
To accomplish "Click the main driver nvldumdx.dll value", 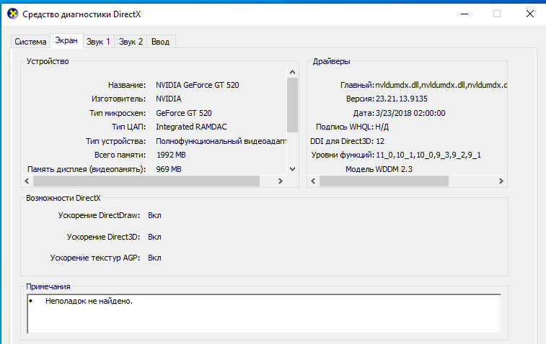I will 441,85.
